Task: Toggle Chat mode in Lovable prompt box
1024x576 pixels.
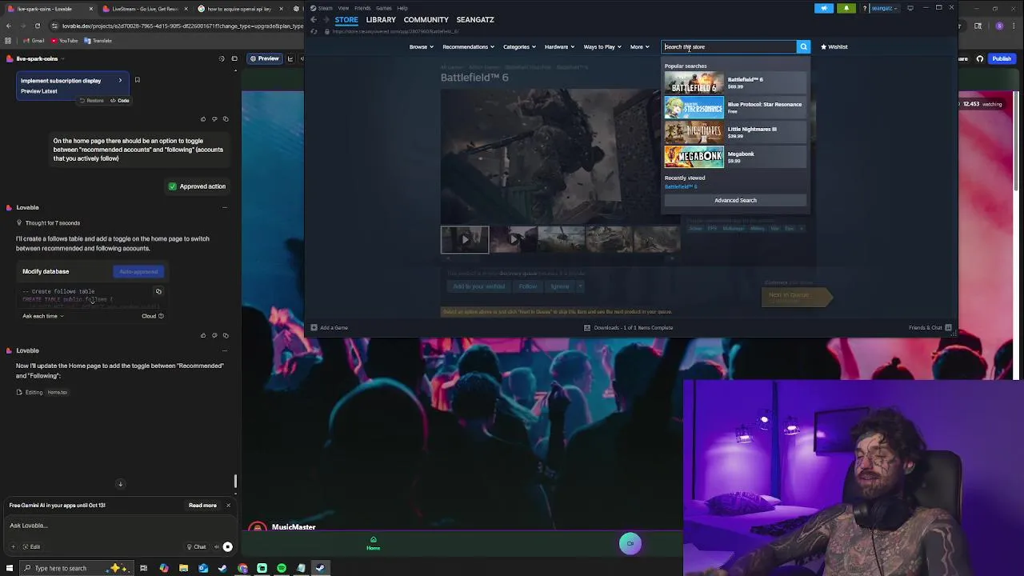Action: click(x=196, y=547)
